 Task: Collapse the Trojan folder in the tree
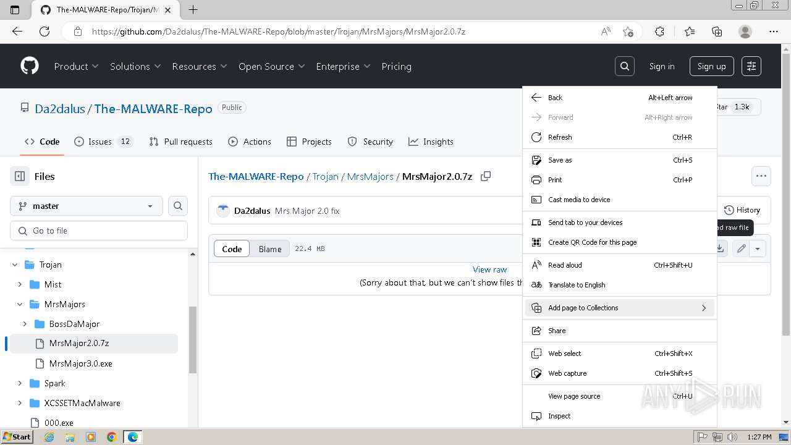click(15, 265)
